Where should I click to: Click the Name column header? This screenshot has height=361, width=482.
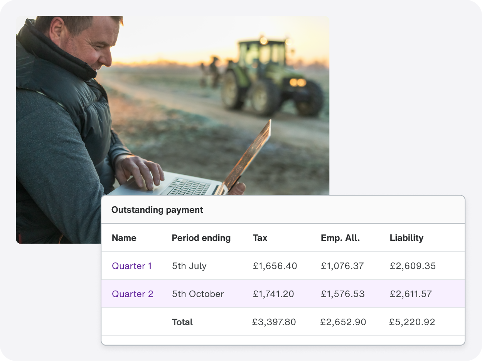point(124,238)
